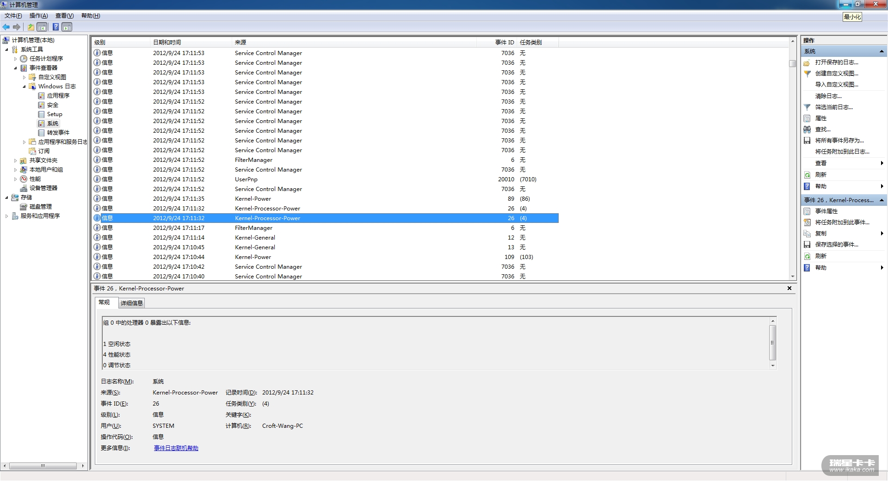Click 将任务附加到此日志 action
The image size is (888, 481).
842,152
